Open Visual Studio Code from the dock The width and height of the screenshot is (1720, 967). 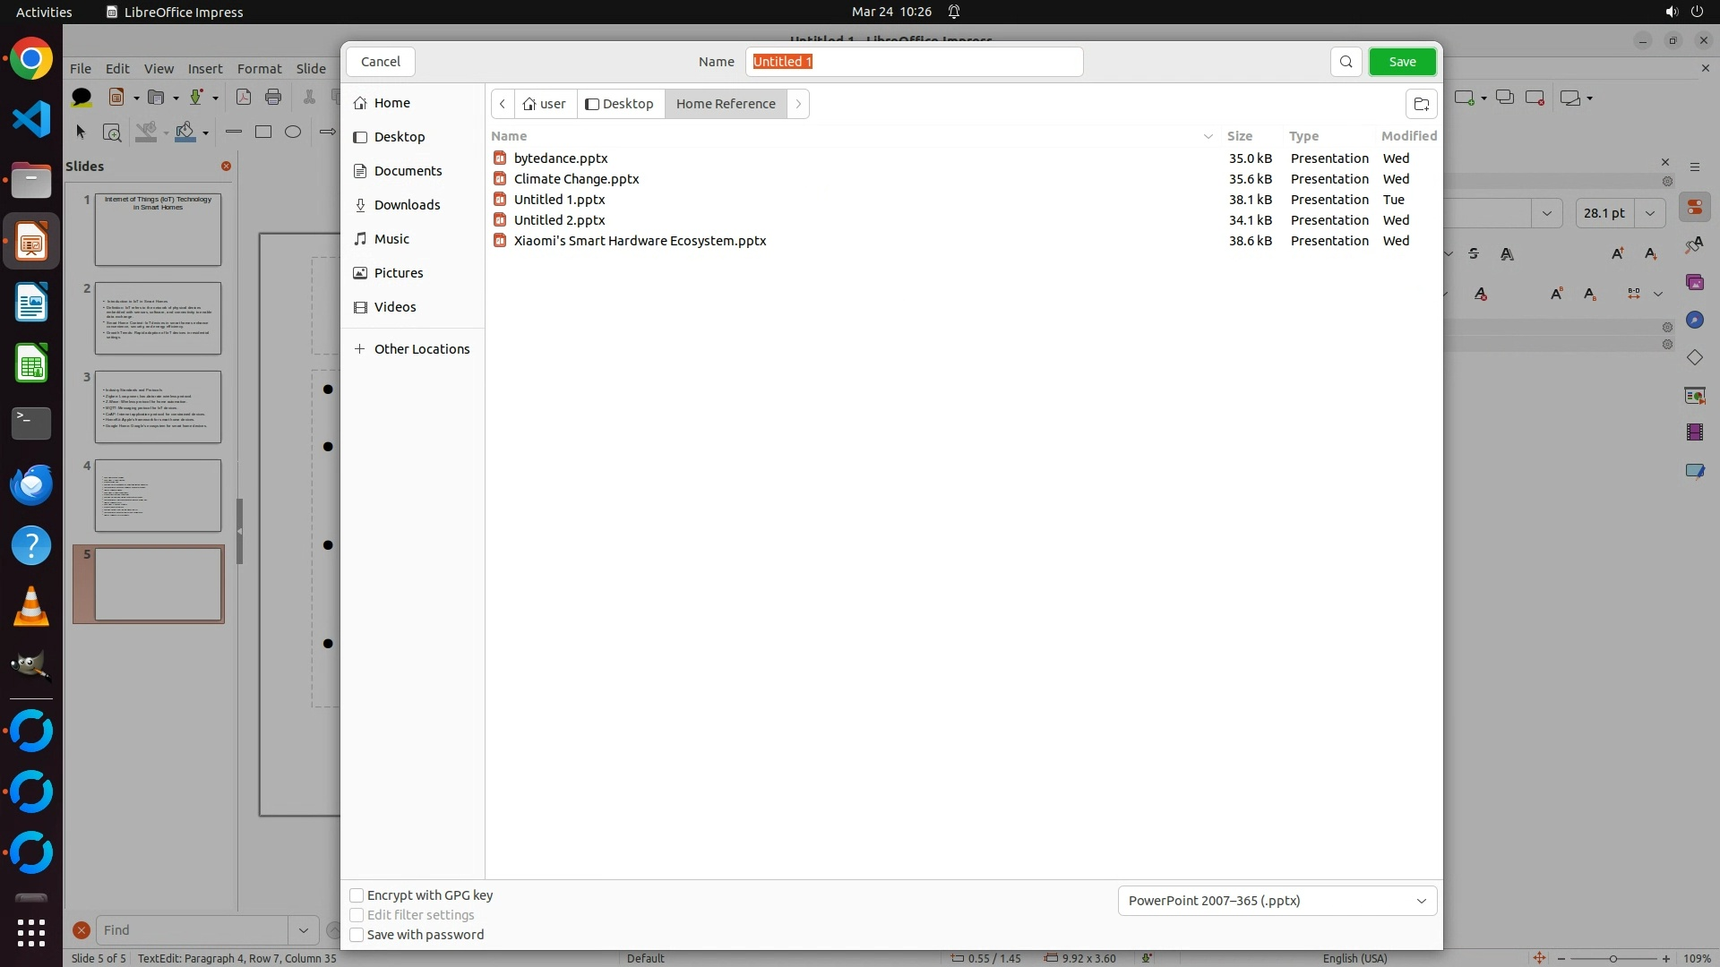31,120
